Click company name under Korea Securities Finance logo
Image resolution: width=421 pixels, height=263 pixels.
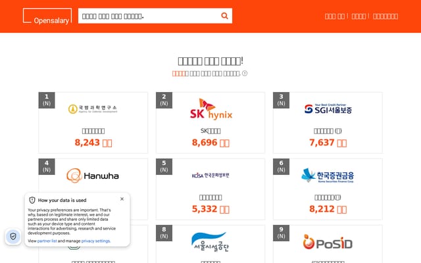click(328, 197)
